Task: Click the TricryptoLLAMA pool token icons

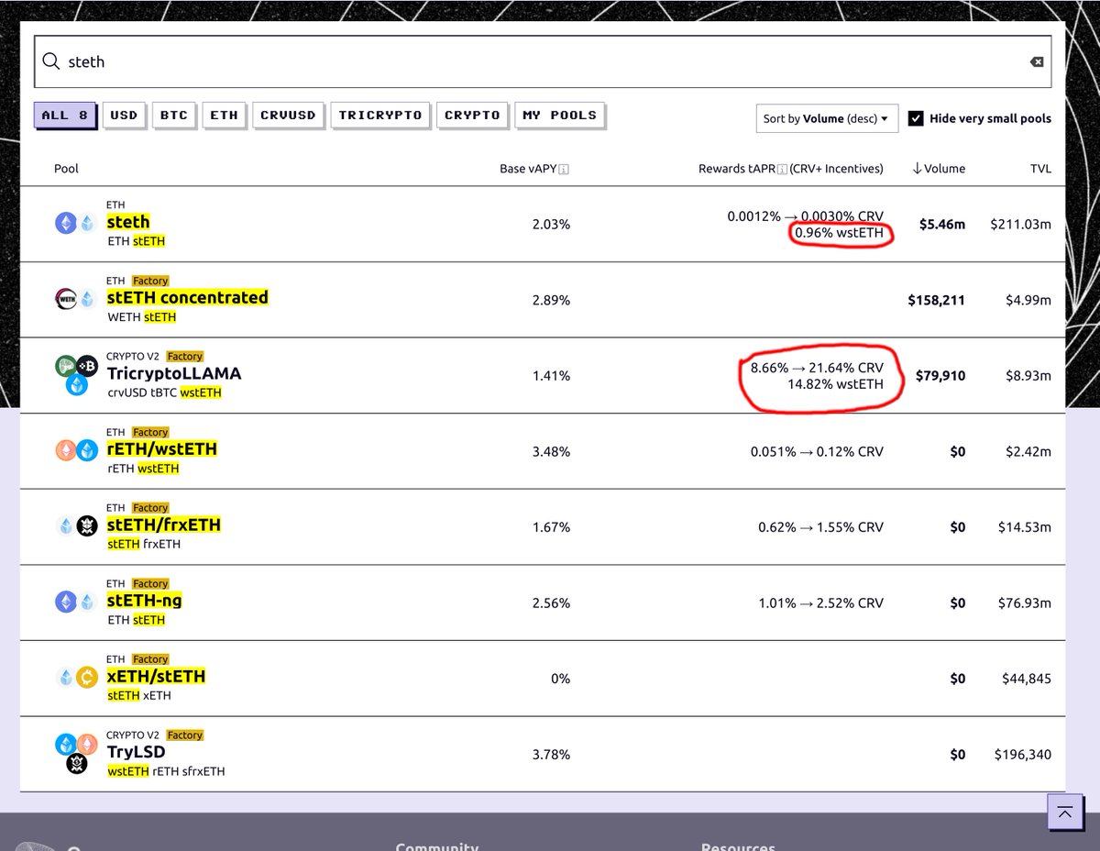Action: click(x=76, y=374)
